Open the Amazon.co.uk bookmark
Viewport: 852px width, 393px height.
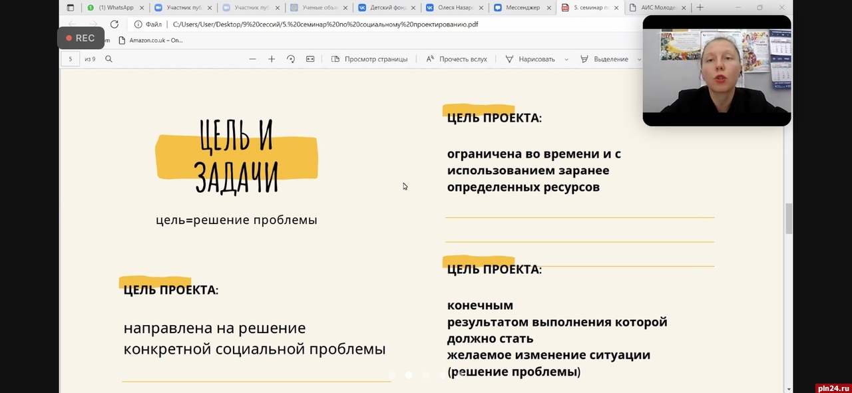[150, 41]
